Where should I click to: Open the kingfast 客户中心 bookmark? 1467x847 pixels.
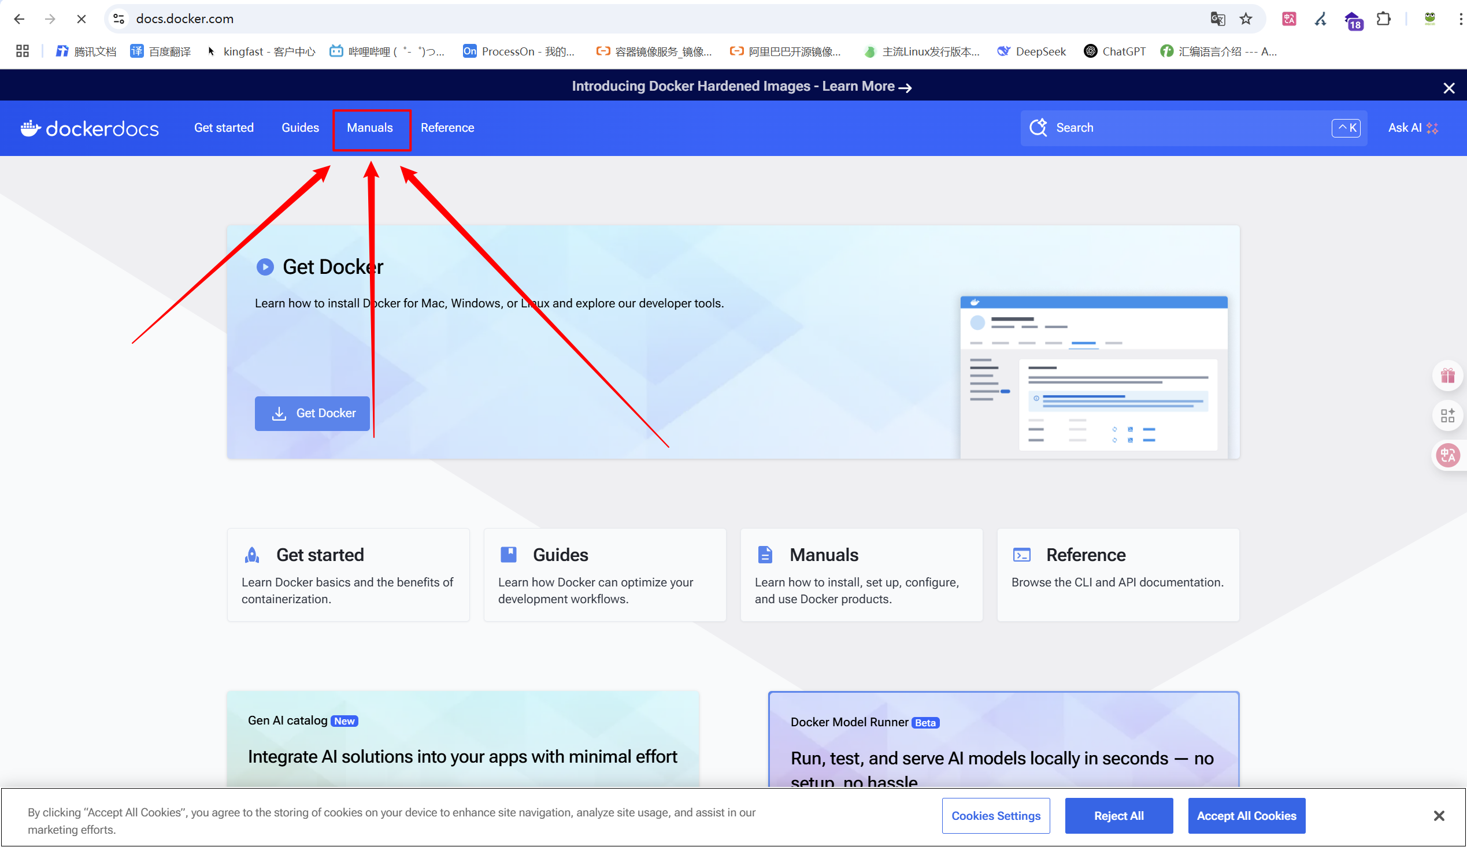(x=261, y=51)
